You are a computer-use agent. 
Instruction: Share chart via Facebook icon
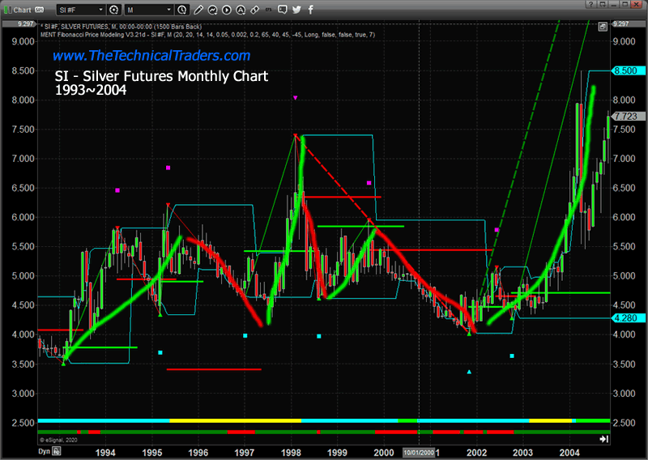tap(311, 10)
